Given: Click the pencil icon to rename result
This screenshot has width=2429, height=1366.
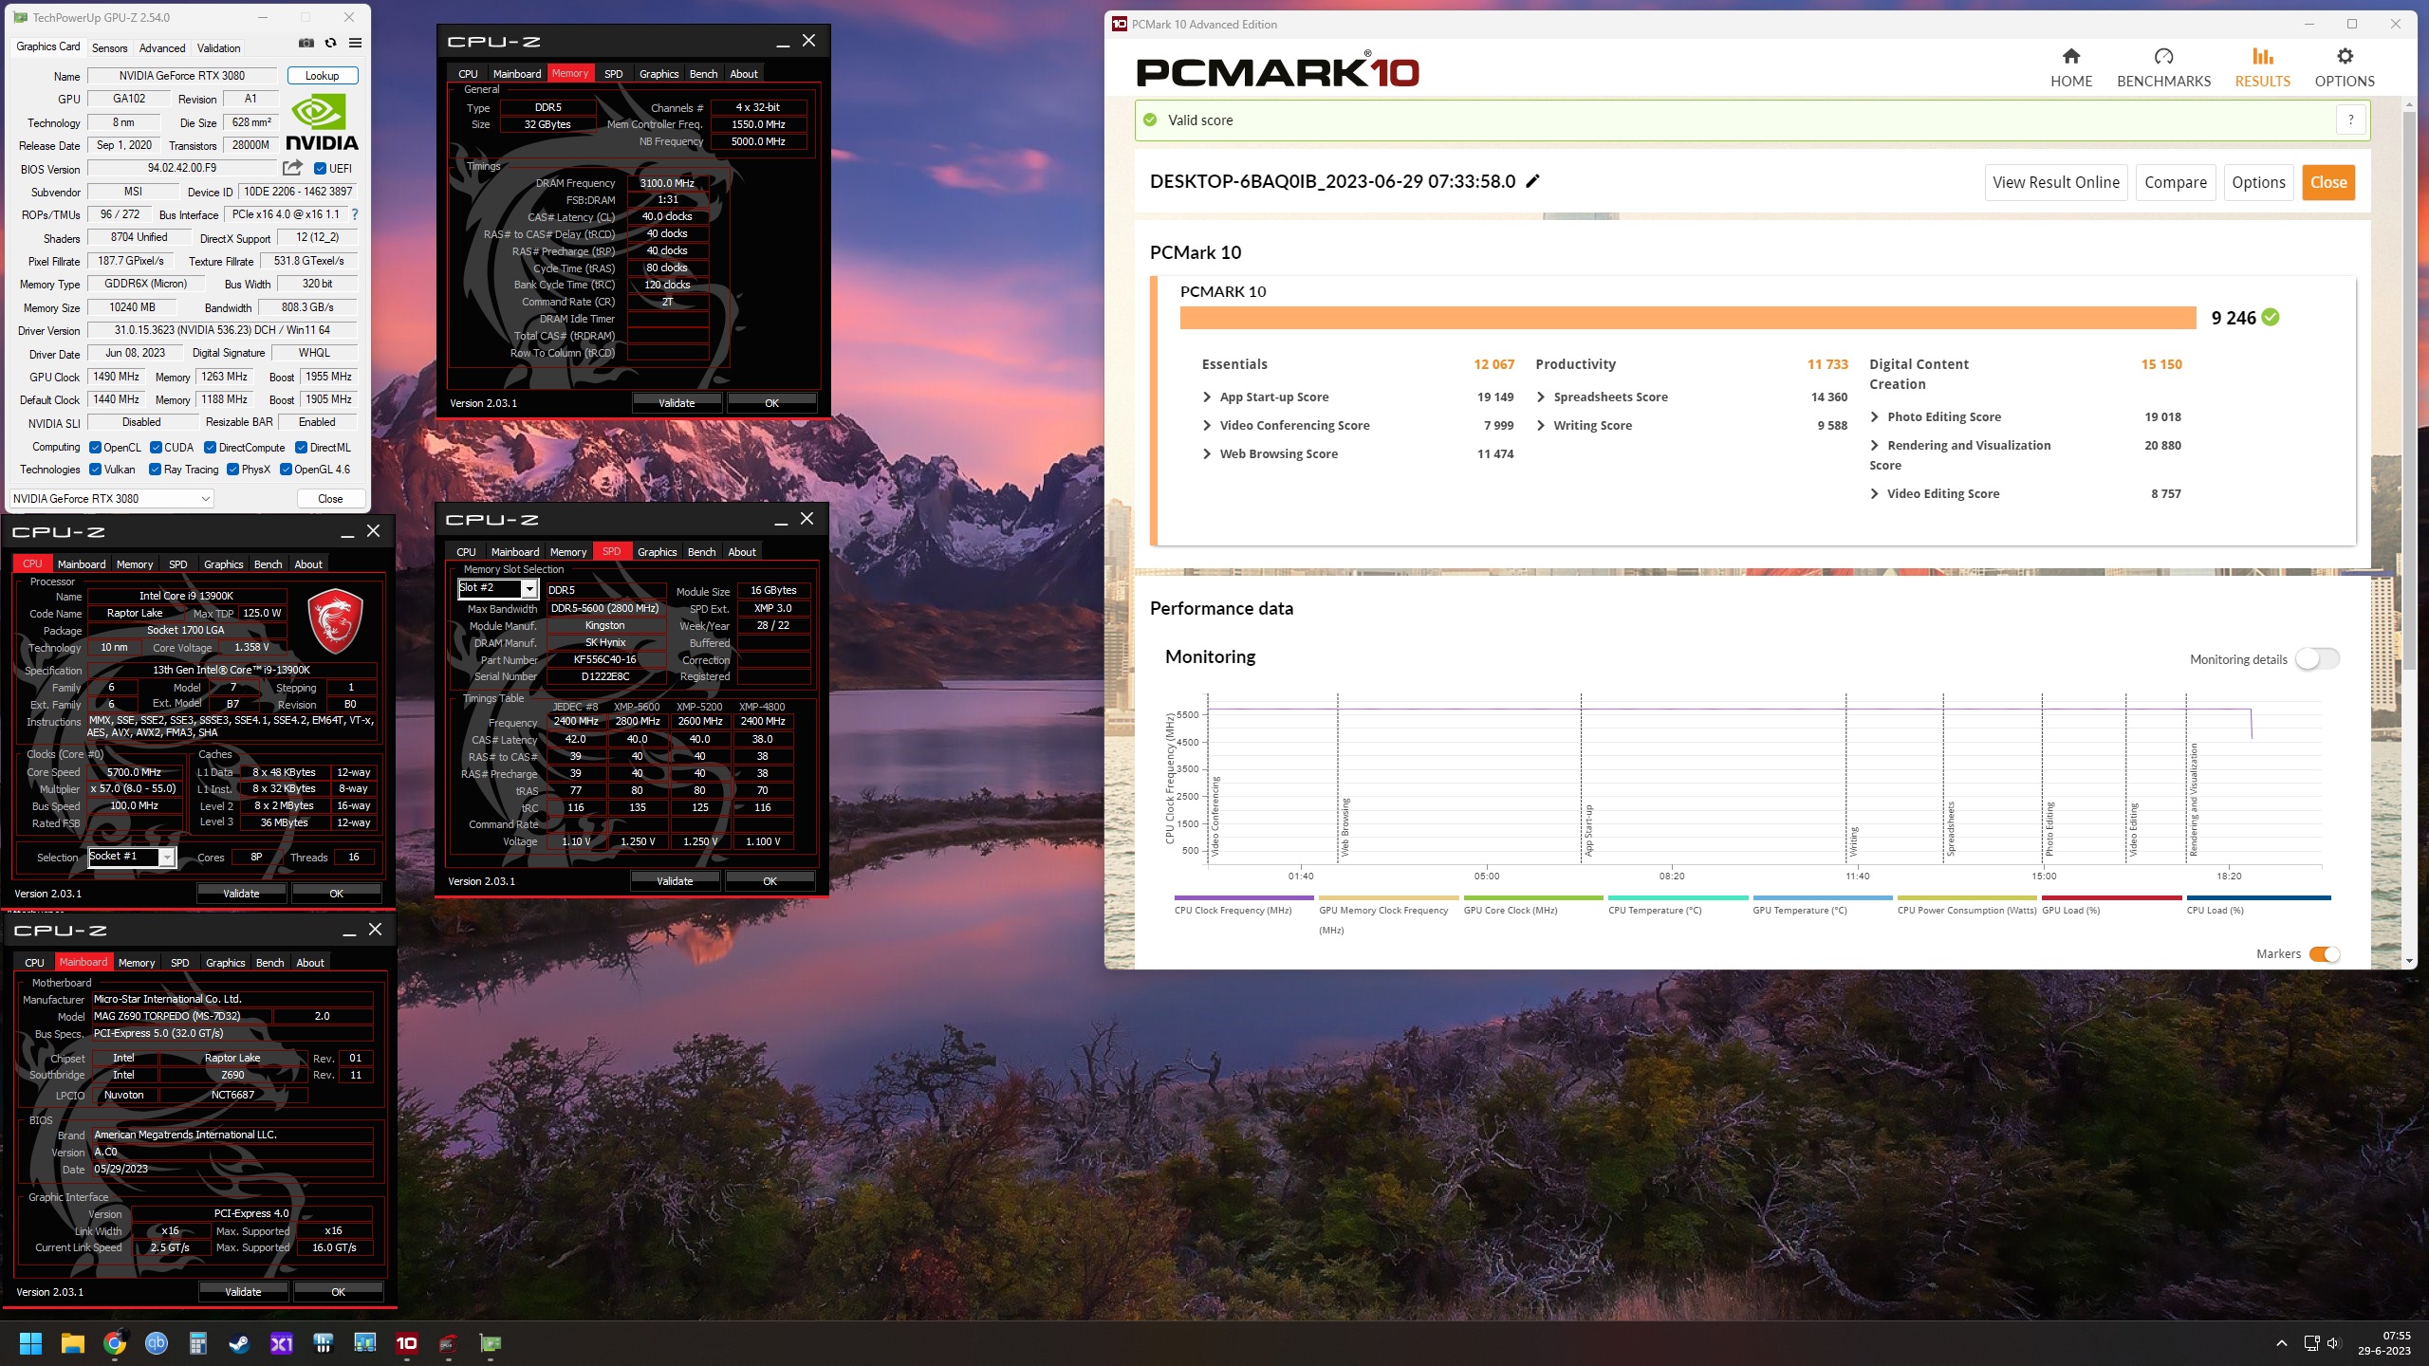Looking at the screenshot, I should pos(1532,181).
